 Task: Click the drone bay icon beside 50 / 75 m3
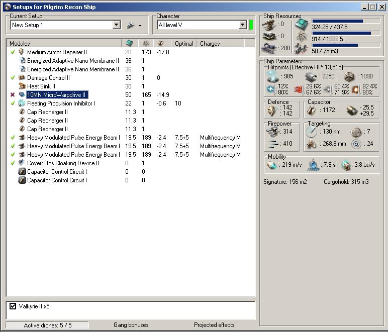(302, 48)
